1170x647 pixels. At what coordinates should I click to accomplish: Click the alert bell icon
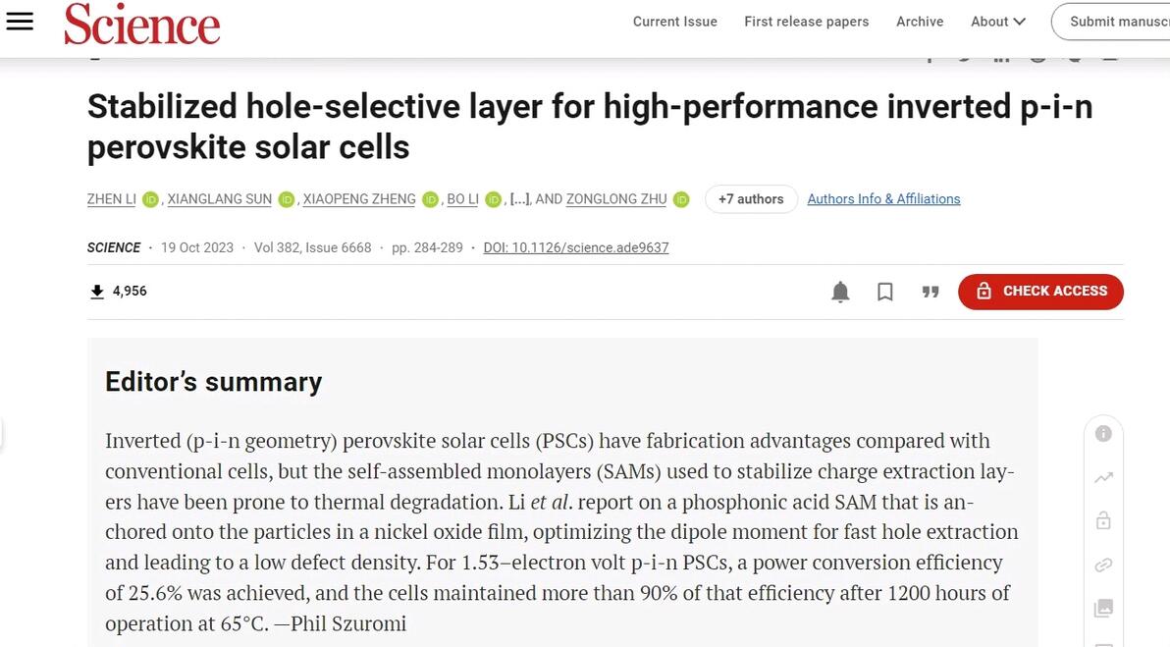click(840, 292)
